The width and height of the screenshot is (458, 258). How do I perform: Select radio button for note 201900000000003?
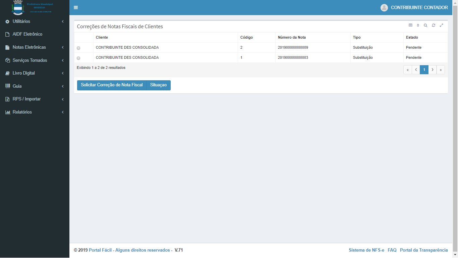78,58
